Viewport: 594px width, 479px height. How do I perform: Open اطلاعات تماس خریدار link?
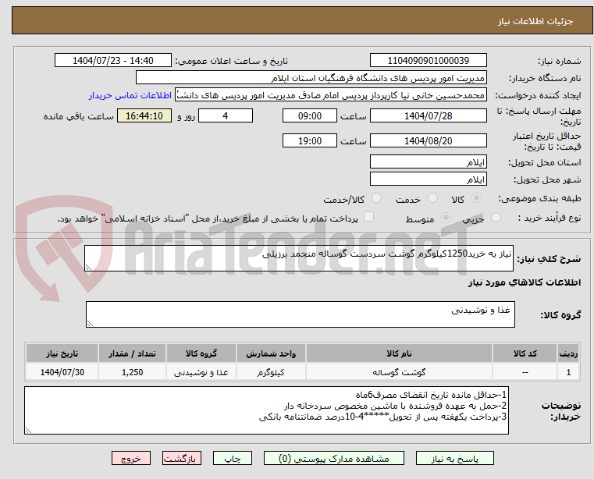pyautogui.click(x=130, y=95)
